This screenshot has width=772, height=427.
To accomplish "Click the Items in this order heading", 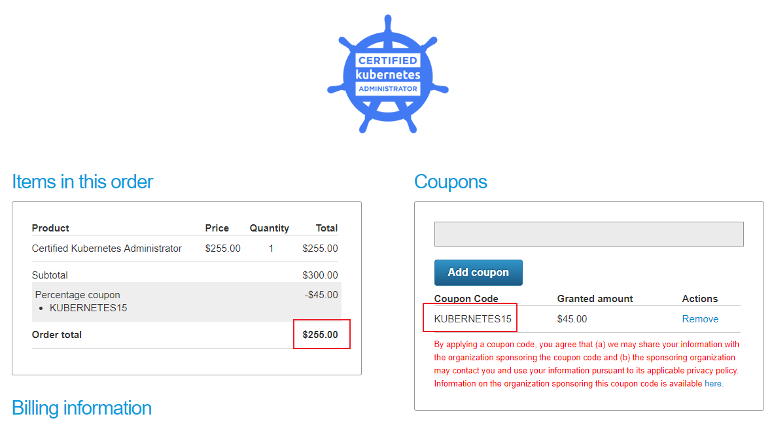I will (x=82, y=181).
